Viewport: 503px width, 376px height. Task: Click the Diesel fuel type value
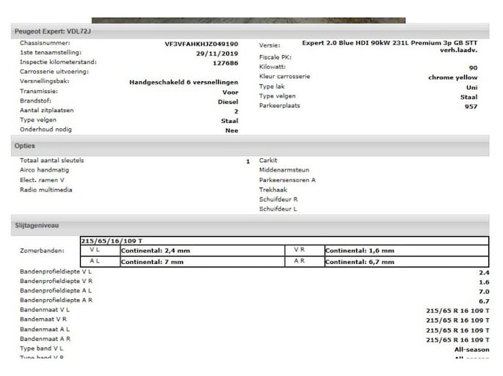[228, 102]
